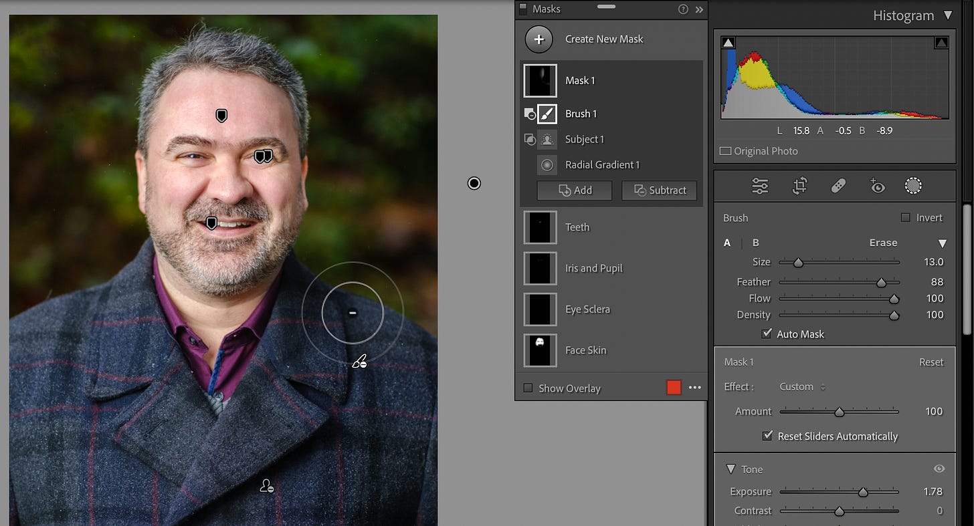Open the Effect Custom dropdown

pyautogui.click(x=803, y=386)
